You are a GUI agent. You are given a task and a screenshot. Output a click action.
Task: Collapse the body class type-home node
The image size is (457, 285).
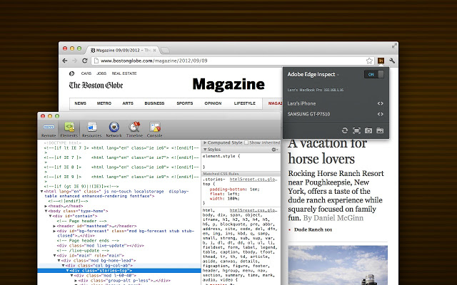click(x=46, y=211)
